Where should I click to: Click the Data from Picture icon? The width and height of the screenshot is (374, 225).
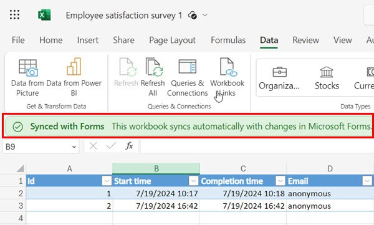point(28,68)
